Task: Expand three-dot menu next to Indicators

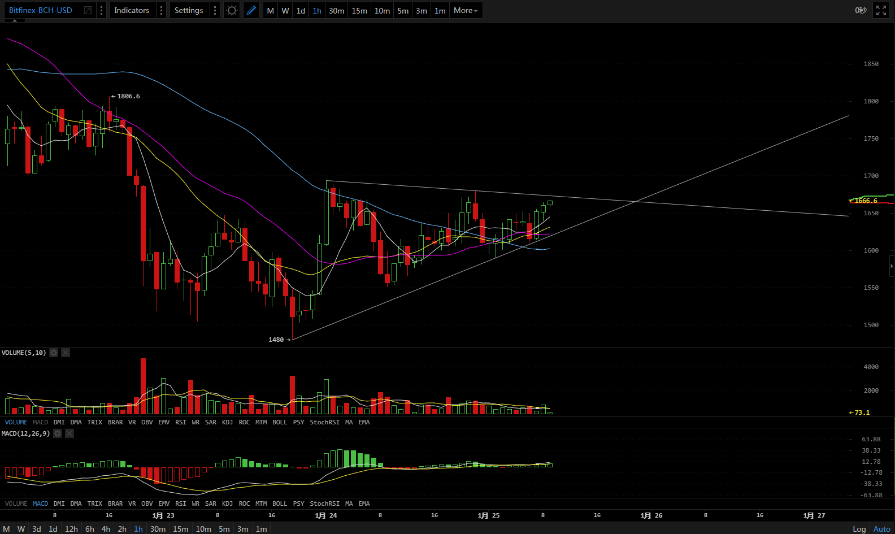Action: (161, 10)
